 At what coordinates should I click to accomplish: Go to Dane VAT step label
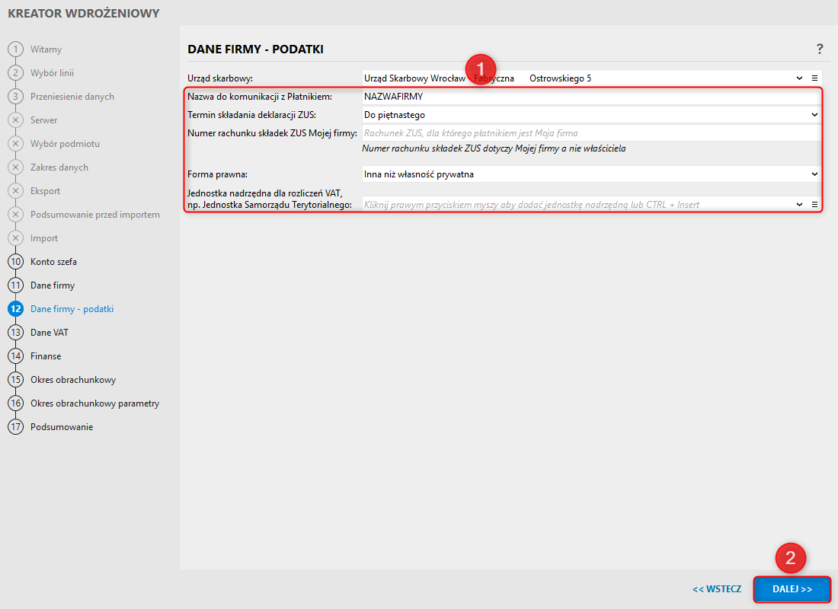coord(50,332)
